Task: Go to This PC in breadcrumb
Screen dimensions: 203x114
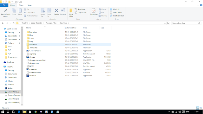Action: click(25, 23)
